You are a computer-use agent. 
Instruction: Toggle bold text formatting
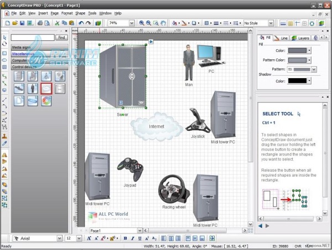click(125, 238)
